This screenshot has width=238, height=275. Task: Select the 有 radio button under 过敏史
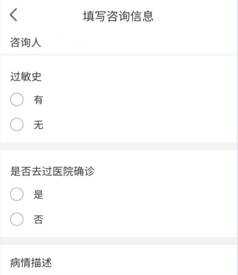(x=17, y=99)
